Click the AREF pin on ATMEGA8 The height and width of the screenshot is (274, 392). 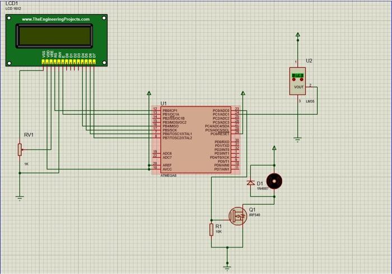(x=167, y=165)
